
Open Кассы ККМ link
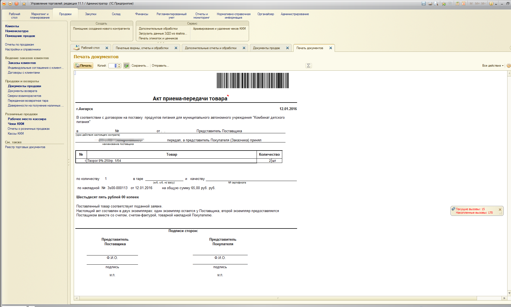tap(16, 134)
